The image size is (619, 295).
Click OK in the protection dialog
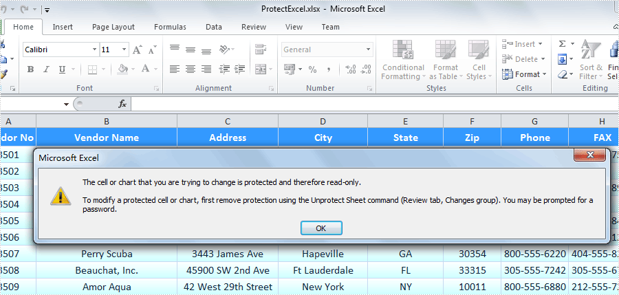321,228
